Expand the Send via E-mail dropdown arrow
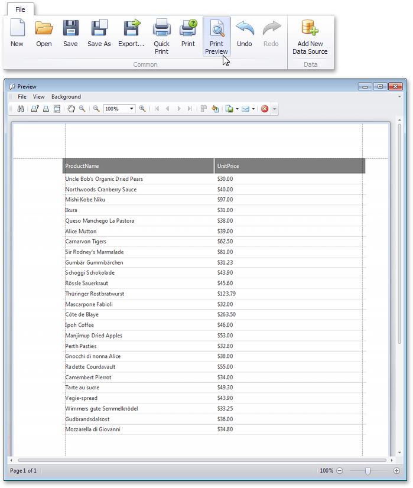 click(253, 109)
